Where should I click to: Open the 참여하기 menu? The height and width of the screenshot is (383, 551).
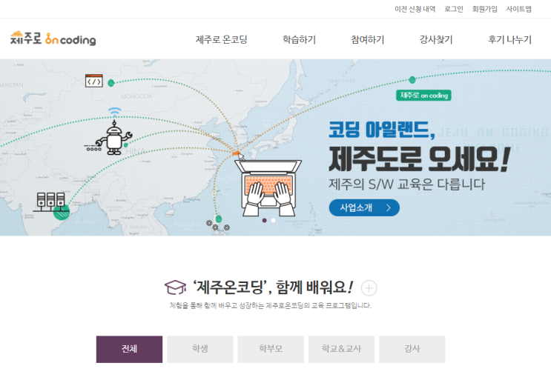point(368,39)
